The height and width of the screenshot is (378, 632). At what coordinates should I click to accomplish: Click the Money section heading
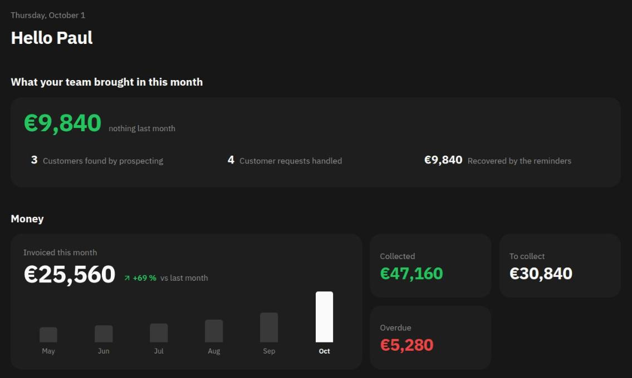27,219
